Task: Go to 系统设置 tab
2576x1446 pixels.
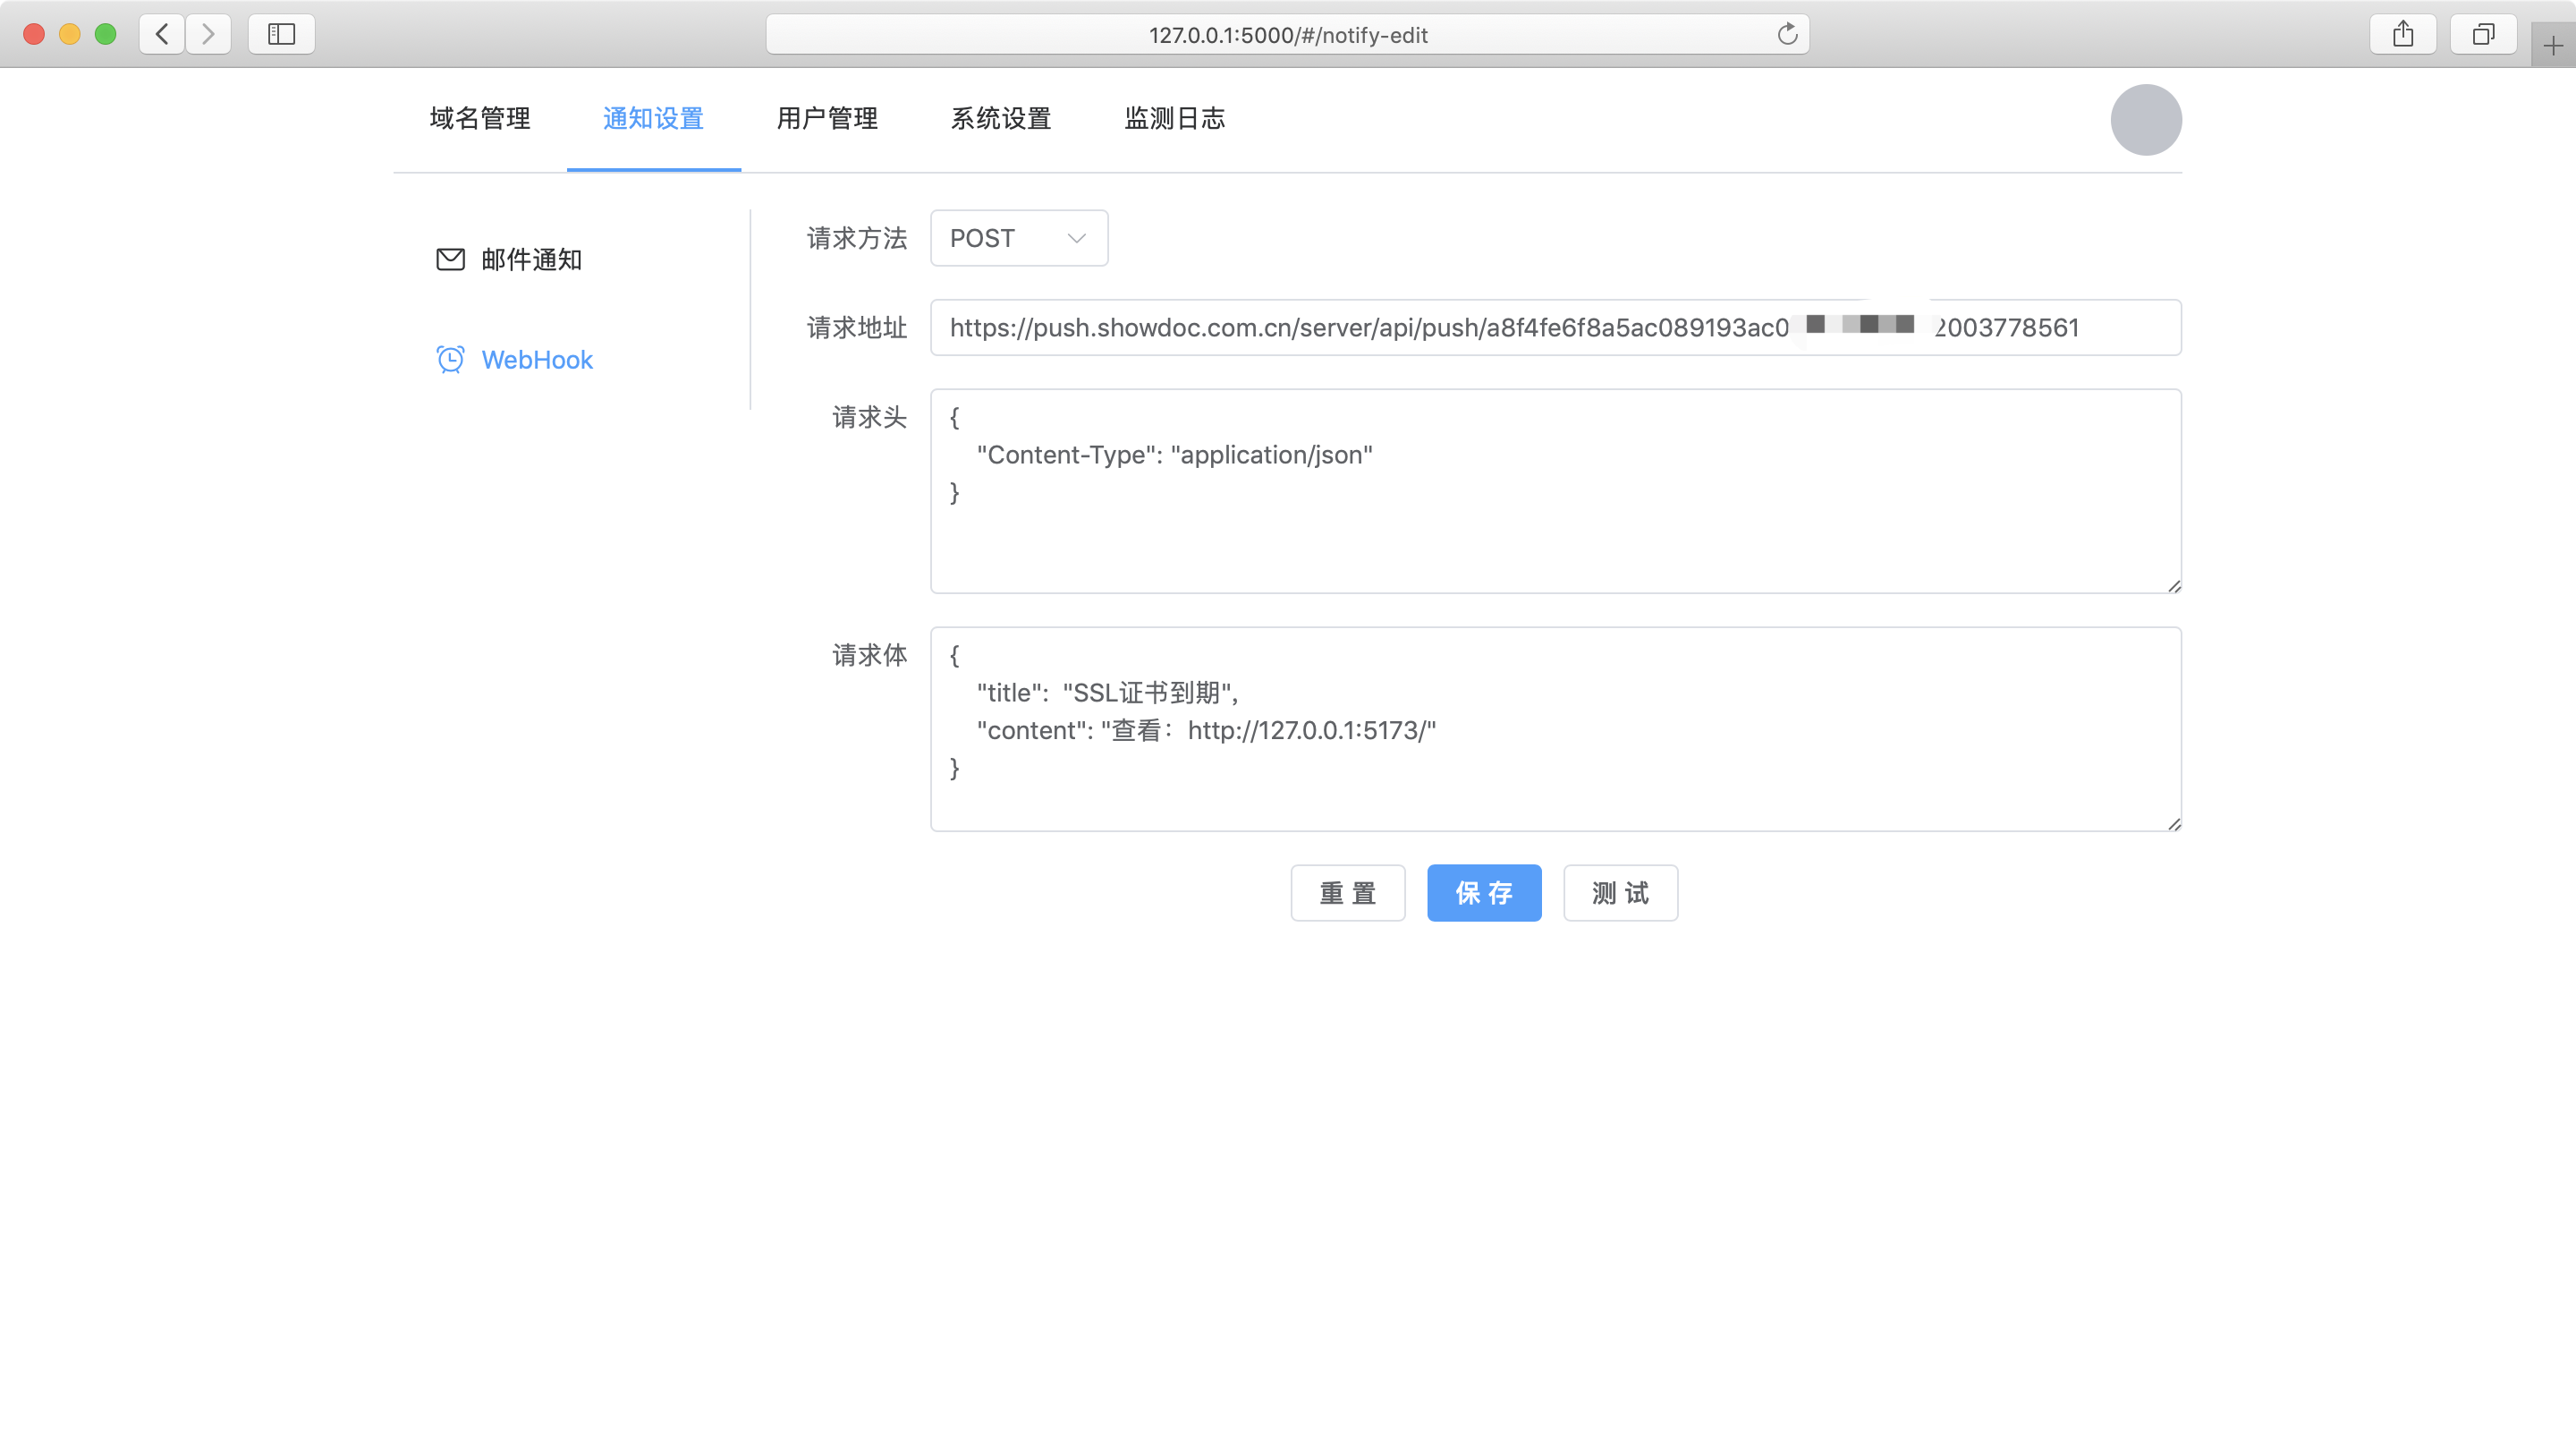Action: [x=1000, y=119]
